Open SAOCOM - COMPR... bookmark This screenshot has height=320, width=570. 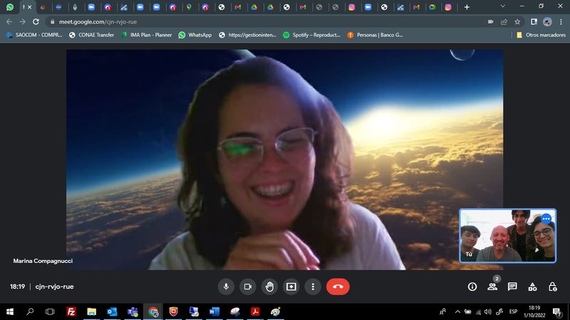click(x=34, y=35)
